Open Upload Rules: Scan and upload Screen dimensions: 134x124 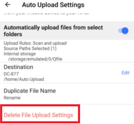click(35, 43)
